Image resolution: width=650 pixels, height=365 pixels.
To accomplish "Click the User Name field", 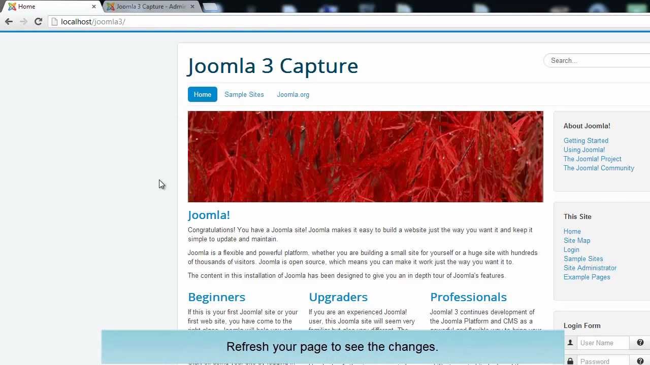I will [603, 343].
